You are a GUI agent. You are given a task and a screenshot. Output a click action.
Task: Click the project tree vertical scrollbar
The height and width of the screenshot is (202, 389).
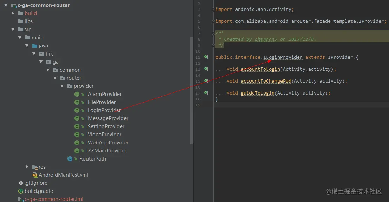pos(191,90)
